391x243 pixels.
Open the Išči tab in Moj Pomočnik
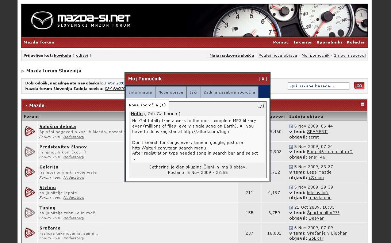coord(193,92)
